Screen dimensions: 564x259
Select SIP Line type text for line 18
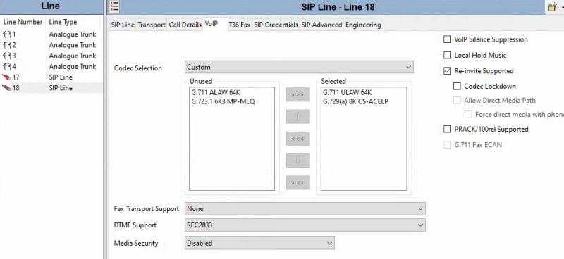(x=61, y=88)
